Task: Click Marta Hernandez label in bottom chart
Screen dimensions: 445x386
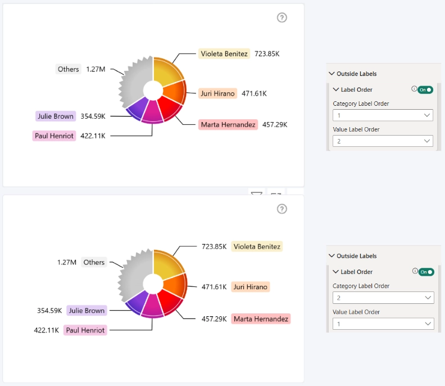Action: point(261,319)
